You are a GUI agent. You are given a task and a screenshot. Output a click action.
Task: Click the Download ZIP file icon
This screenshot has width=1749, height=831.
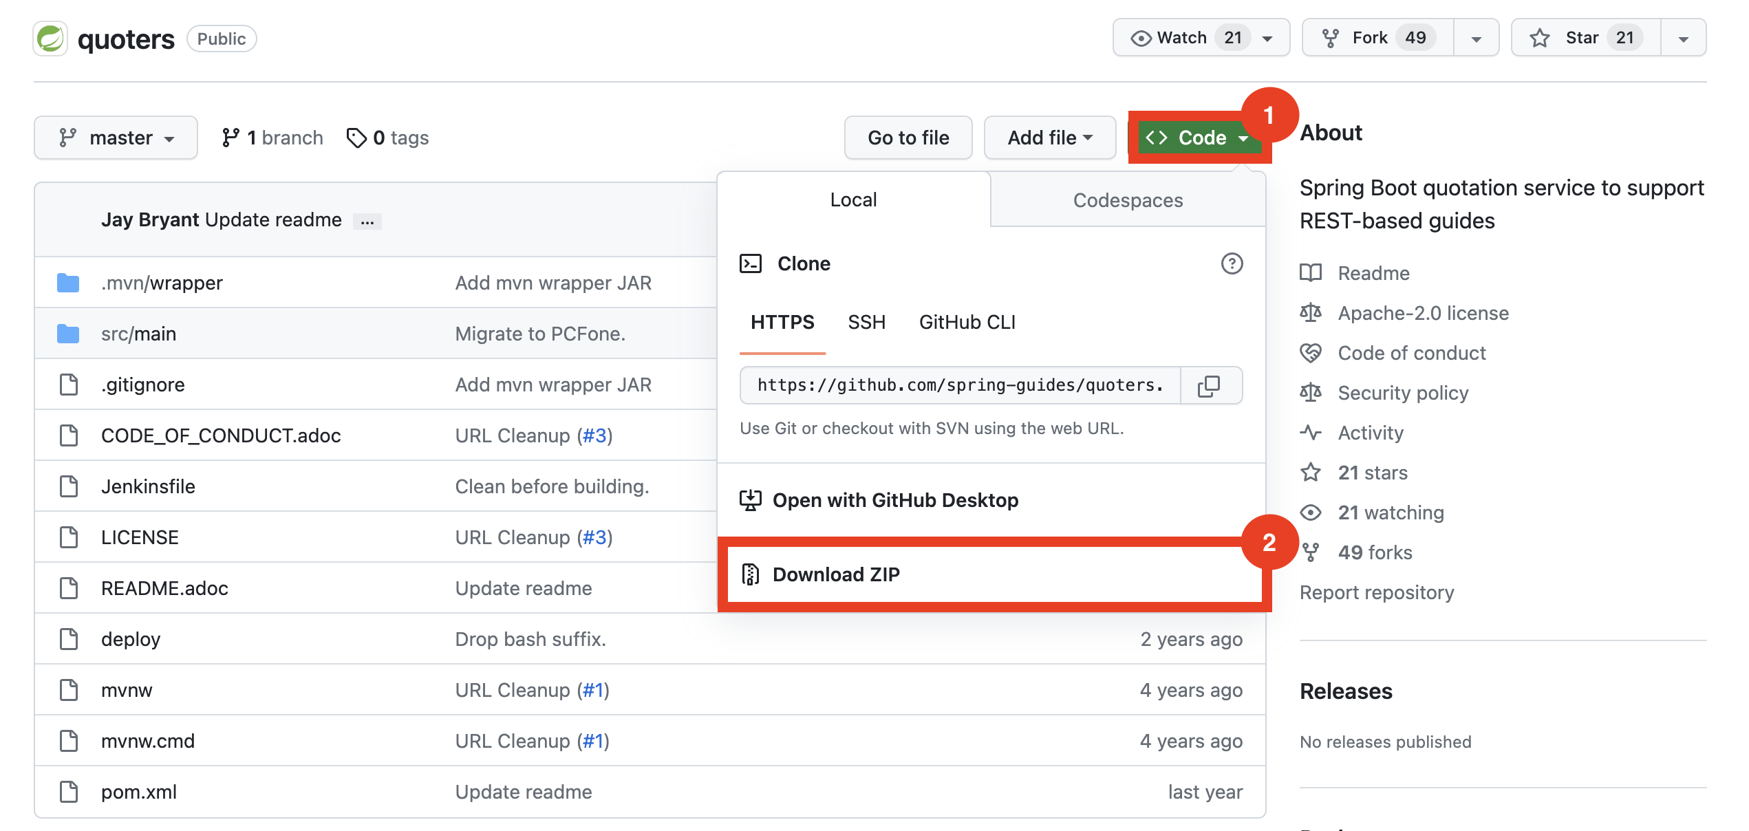(750, 574)
